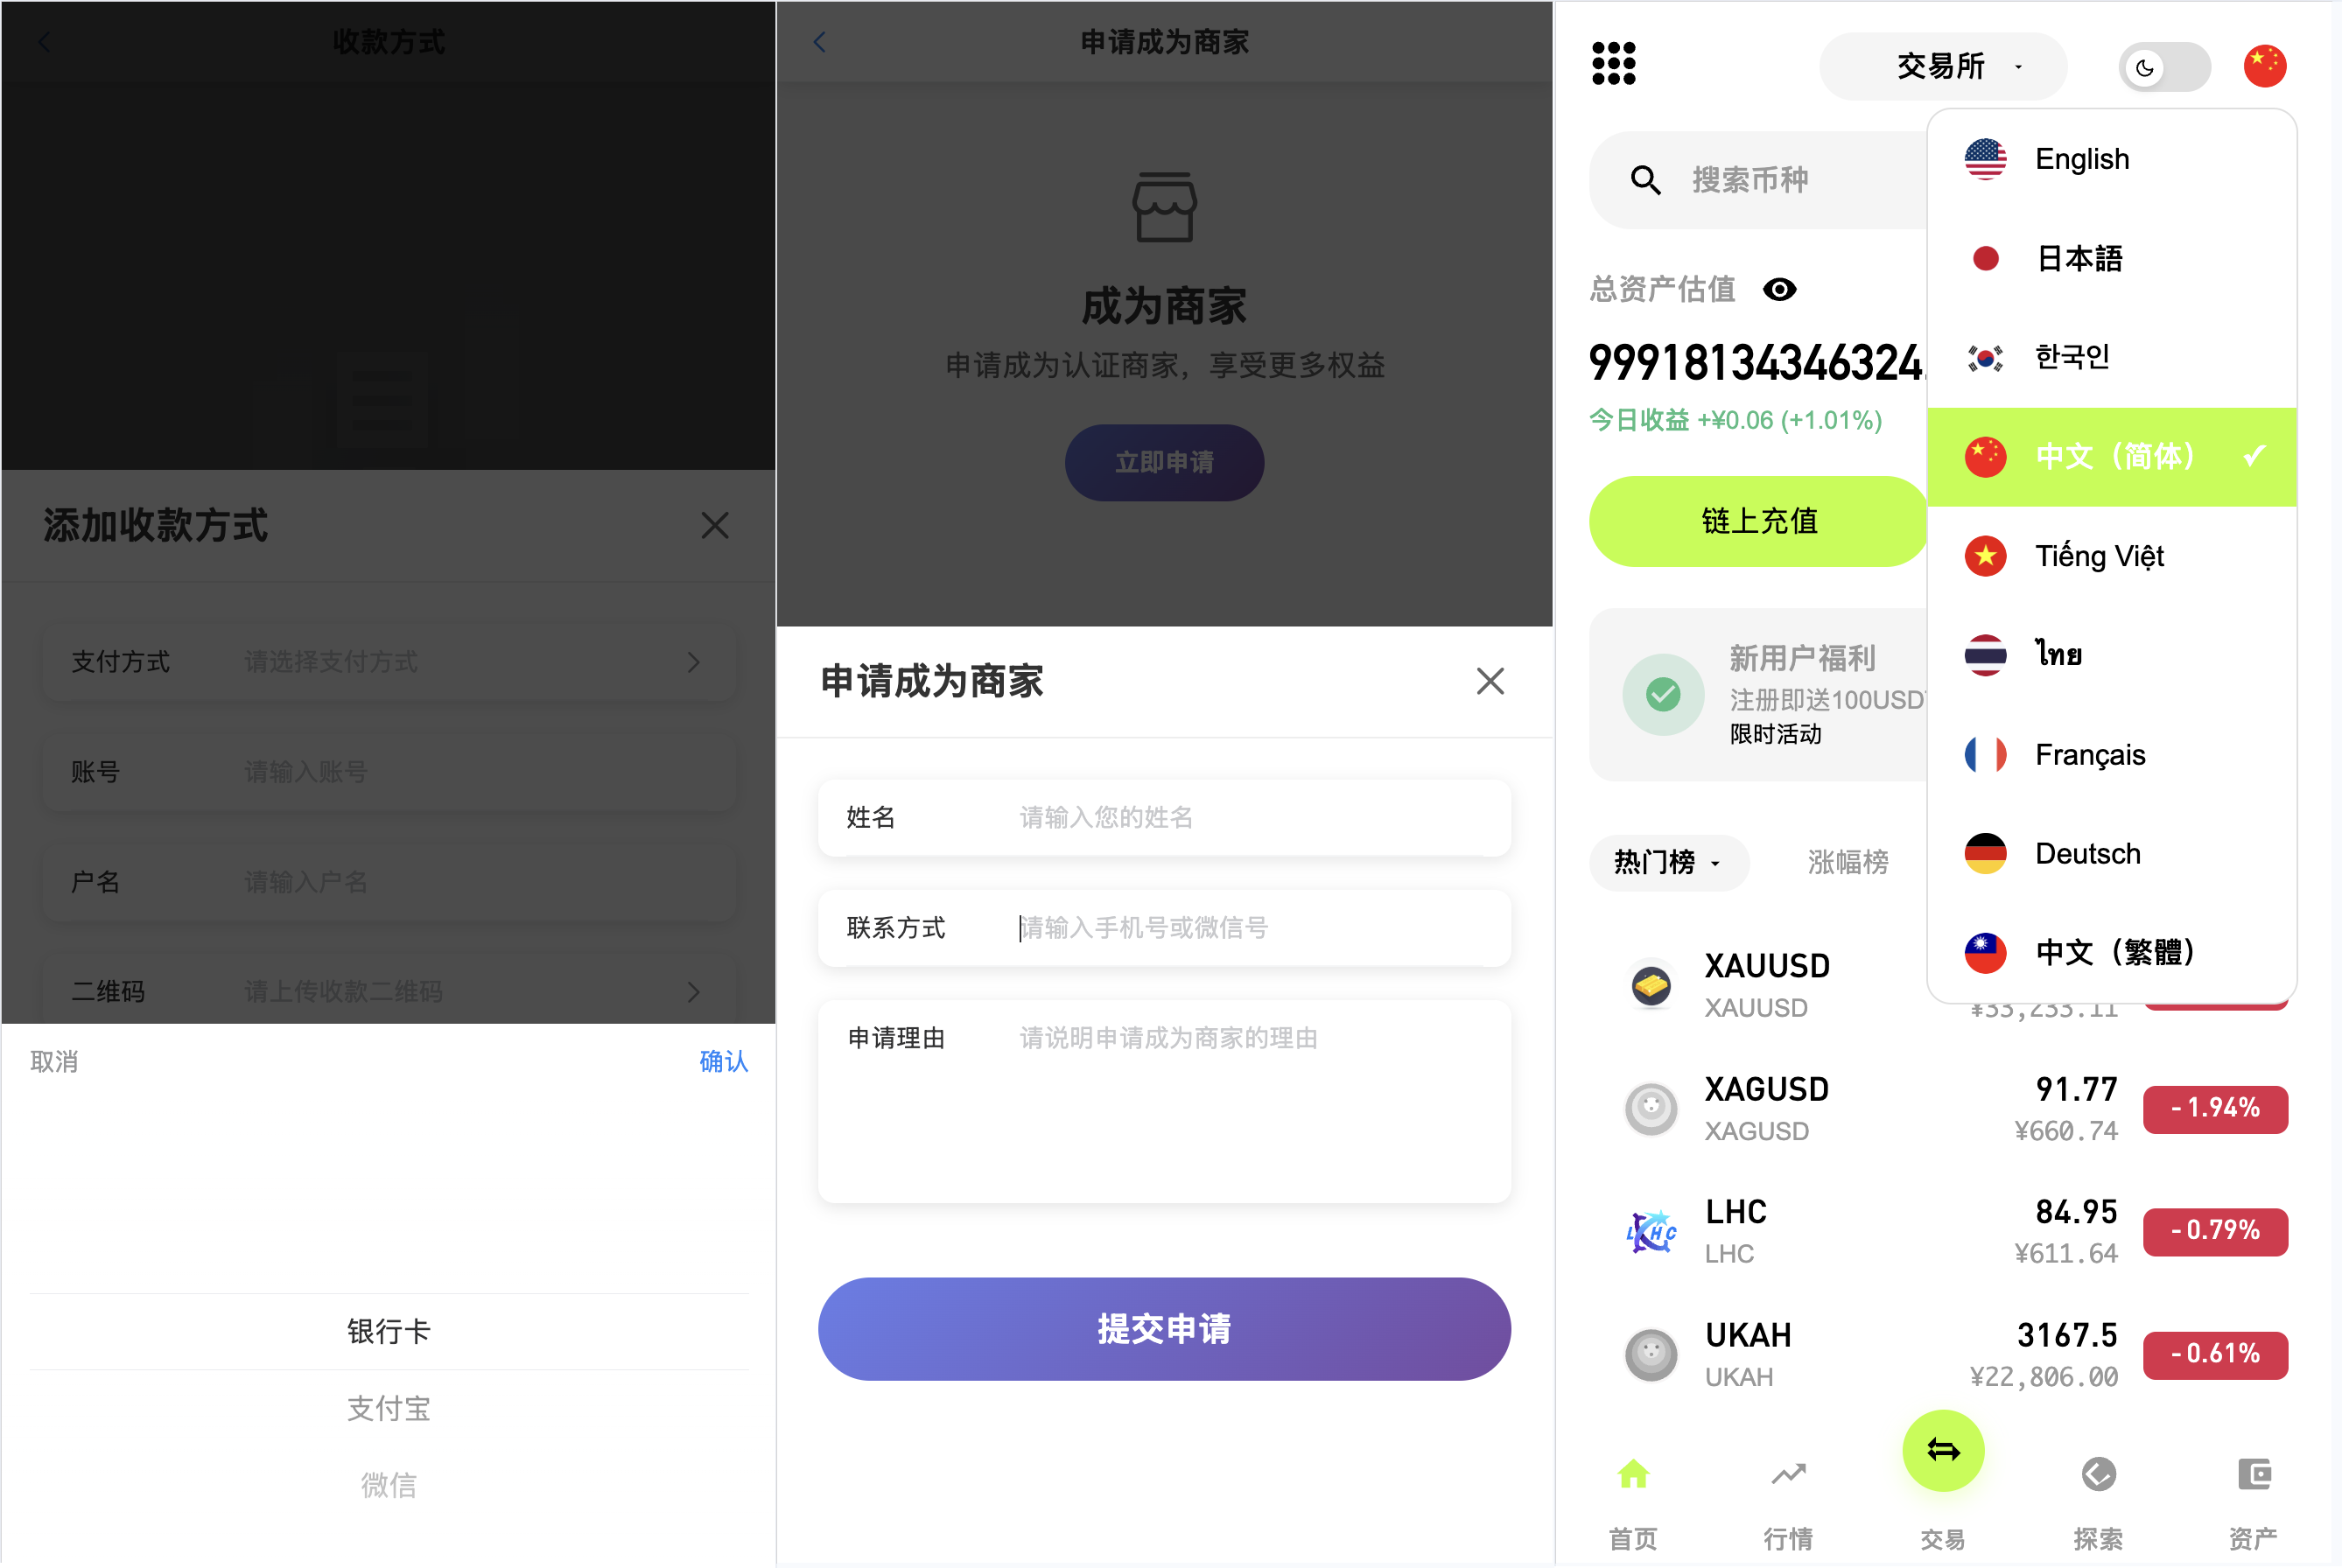
Task: Open the nine-dot app grid menu
Action: point(1613,63)
